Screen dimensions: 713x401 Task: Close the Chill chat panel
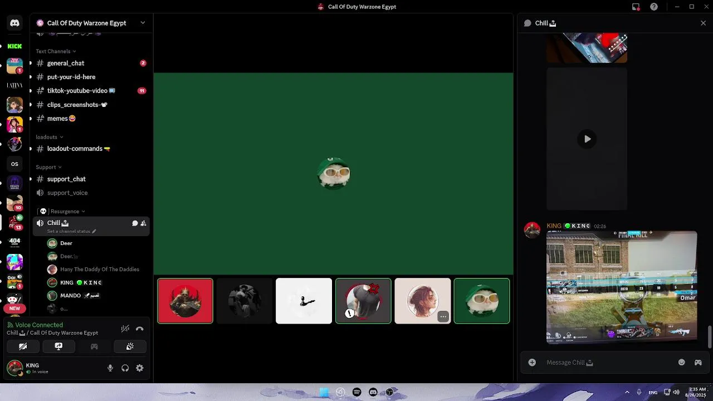point(703,23)
